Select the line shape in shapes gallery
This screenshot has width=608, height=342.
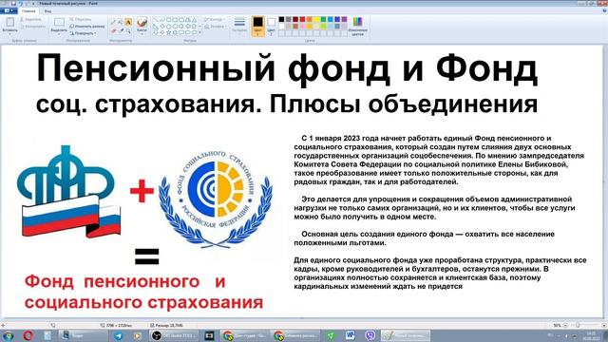(x=156, y=19)
